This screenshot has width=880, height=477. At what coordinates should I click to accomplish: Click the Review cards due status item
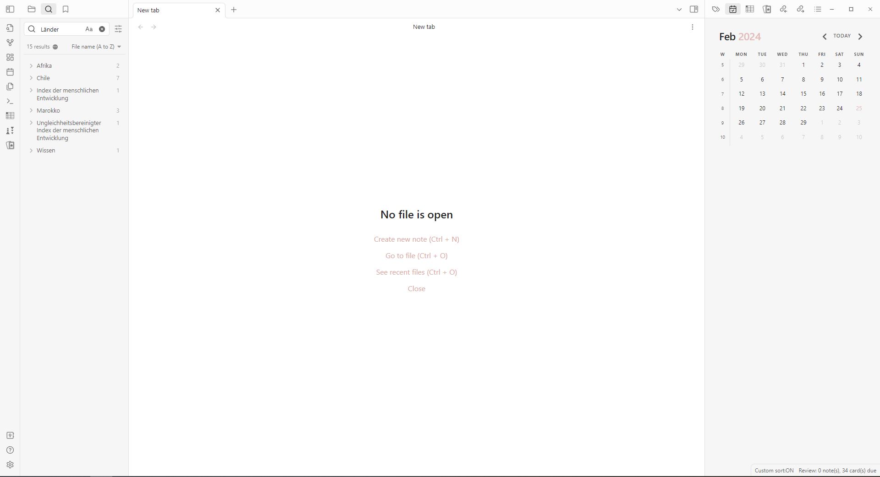[837, 471]
